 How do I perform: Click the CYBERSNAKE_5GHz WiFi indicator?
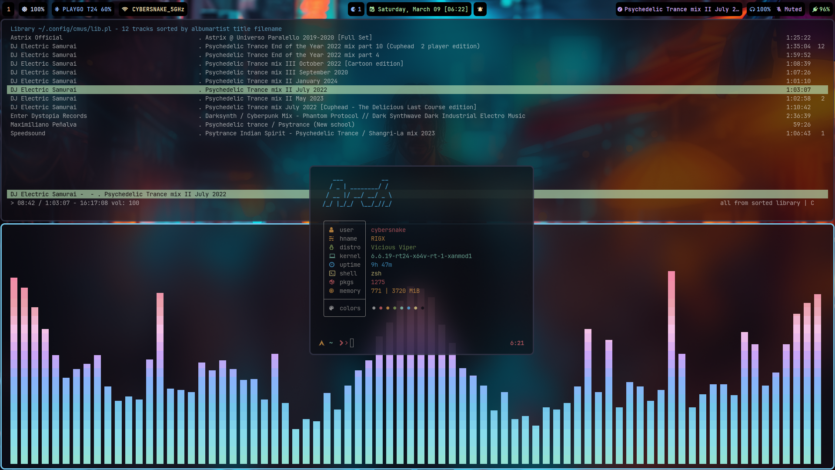153,9
